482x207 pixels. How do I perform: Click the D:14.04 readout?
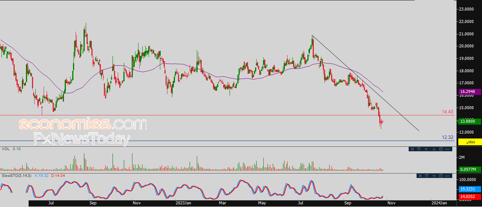coord(58,176)
